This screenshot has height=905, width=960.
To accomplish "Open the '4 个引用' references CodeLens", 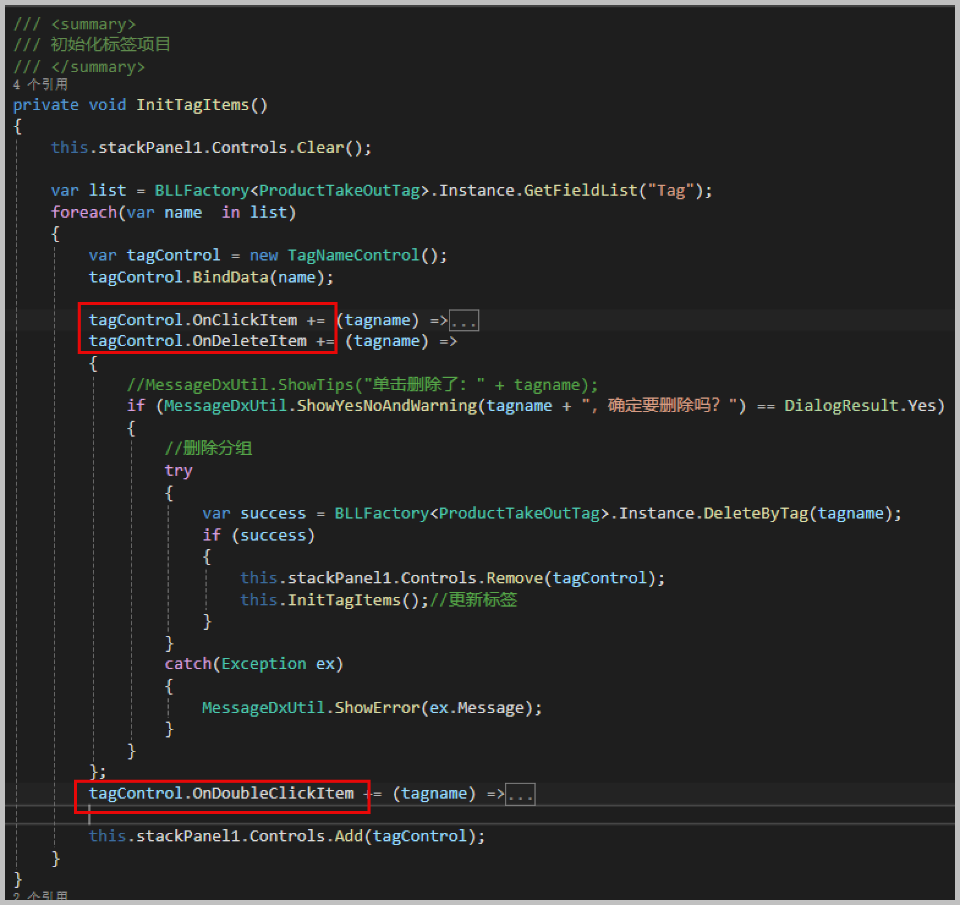I will click(40, 84).
